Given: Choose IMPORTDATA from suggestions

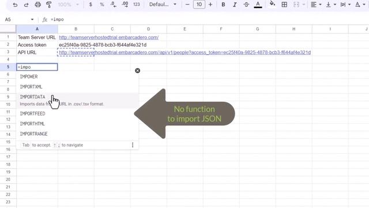Looking at the screenshot, I should coord(78,100).
